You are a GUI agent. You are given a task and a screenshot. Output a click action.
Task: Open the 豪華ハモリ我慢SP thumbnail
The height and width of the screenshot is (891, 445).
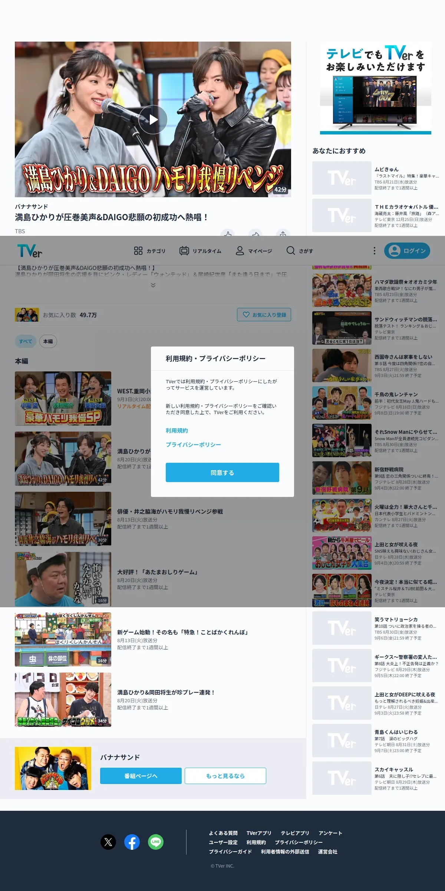tap(63, 399)
